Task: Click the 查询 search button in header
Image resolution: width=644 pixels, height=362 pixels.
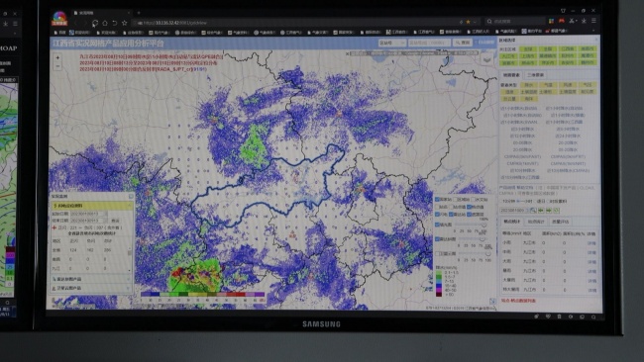Action: (x=463, y=43)
